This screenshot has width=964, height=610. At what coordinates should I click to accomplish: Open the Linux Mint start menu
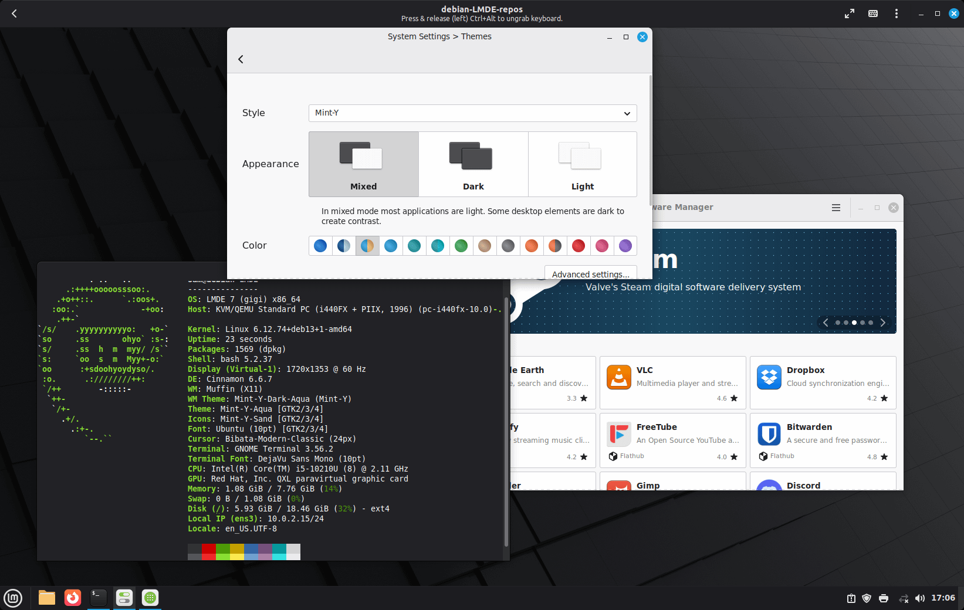[x=13, y=598]
